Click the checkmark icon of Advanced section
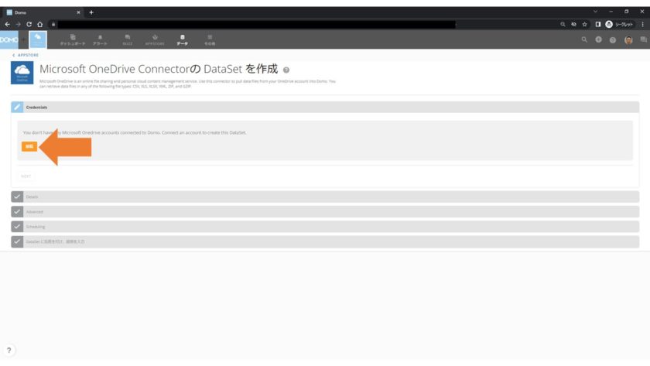This screenshot has width=650, height=366. click(x=17, y=211)
